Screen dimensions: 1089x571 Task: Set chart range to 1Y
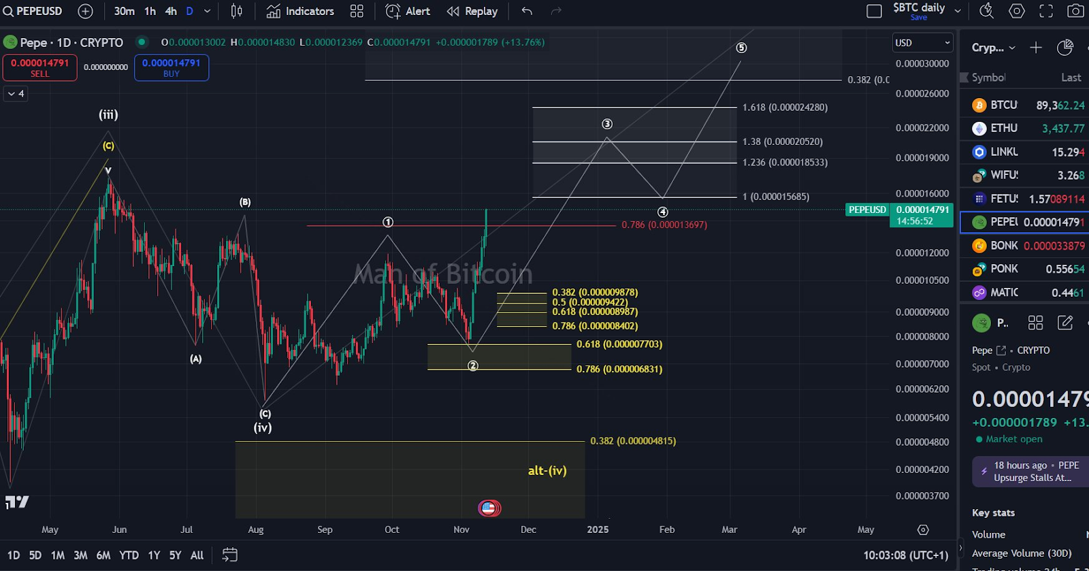pos(155,555)
